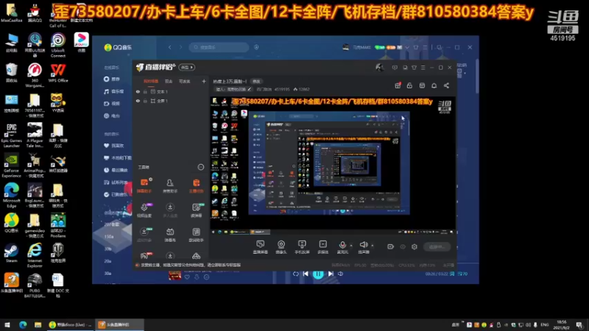Open GeForce Experience desktop icon

click(x=11, y=165)
